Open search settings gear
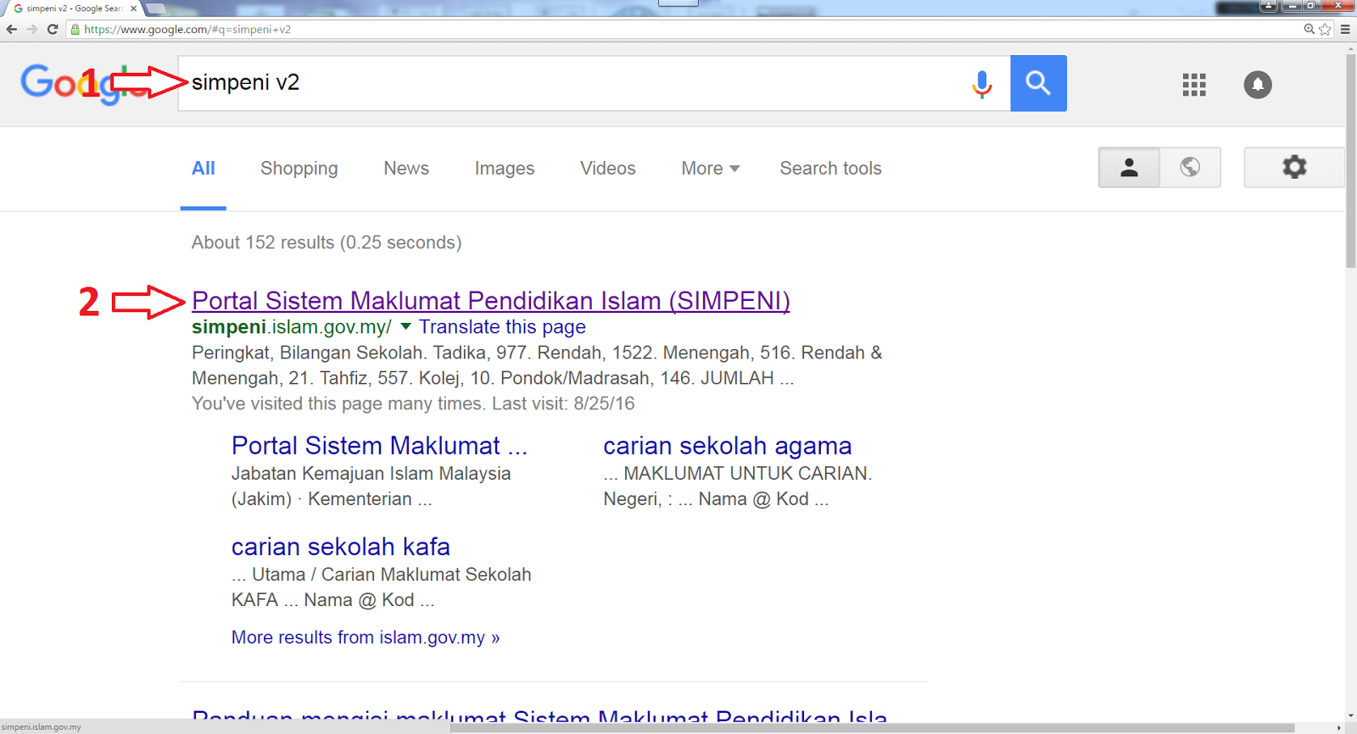The height and width of the screenshot is (734, 1357). click(x=1294, y=167)
